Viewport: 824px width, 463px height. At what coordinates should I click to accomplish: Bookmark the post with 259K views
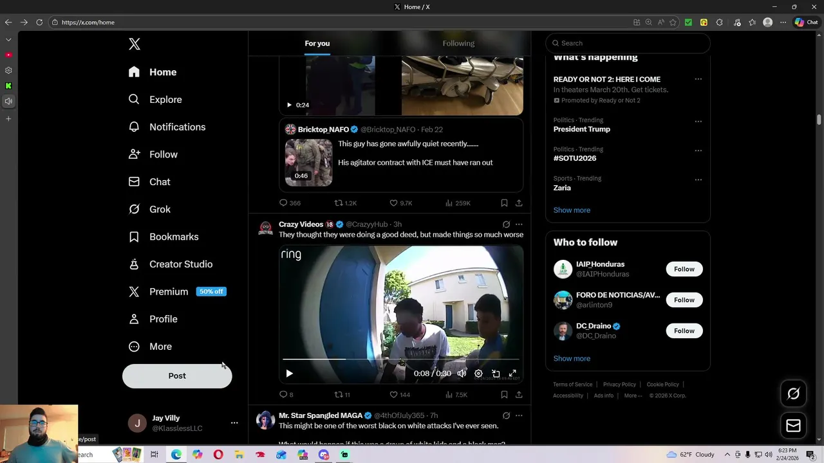point(504,203)
